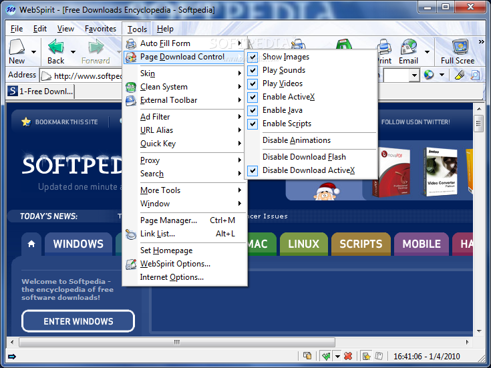Open the Favorites menu
Screen dimensions: 491x368
click(100, 29)
